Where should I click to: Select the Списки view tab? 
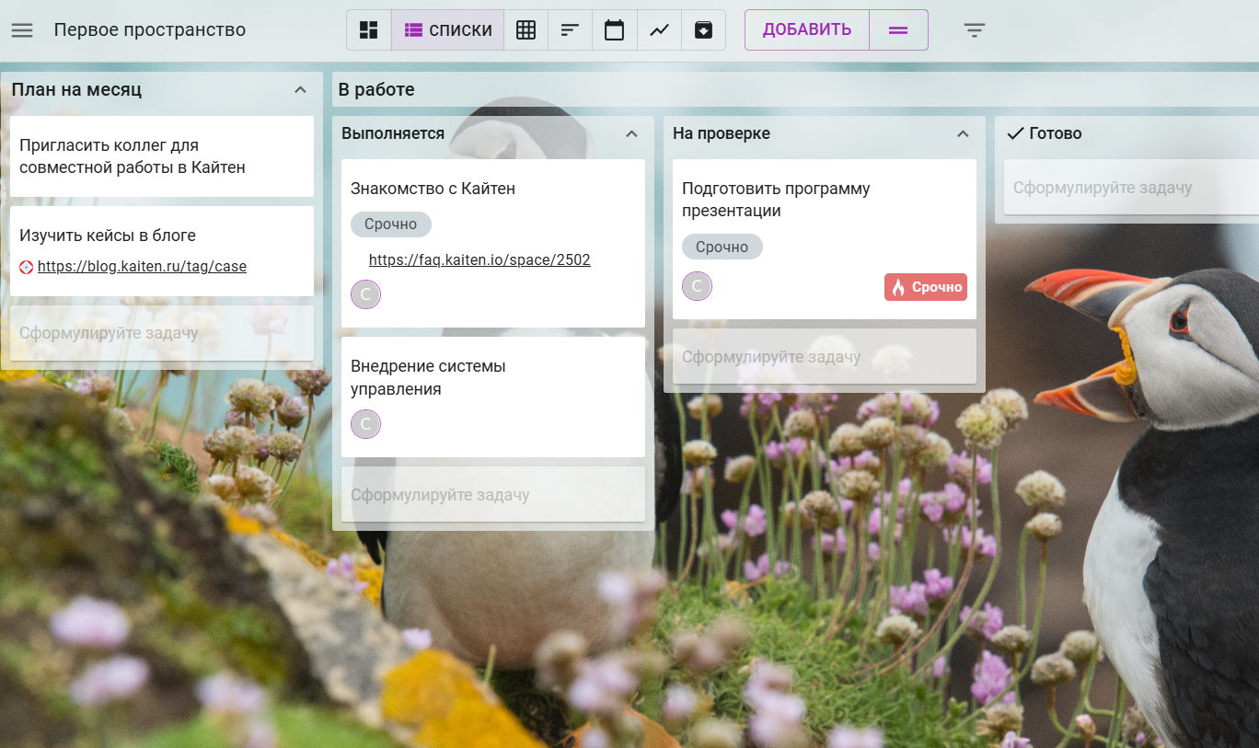[x=448, y=30]
